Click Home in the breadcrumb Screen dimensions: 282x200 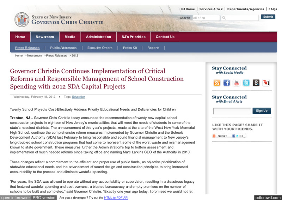[x=19, y=56]
